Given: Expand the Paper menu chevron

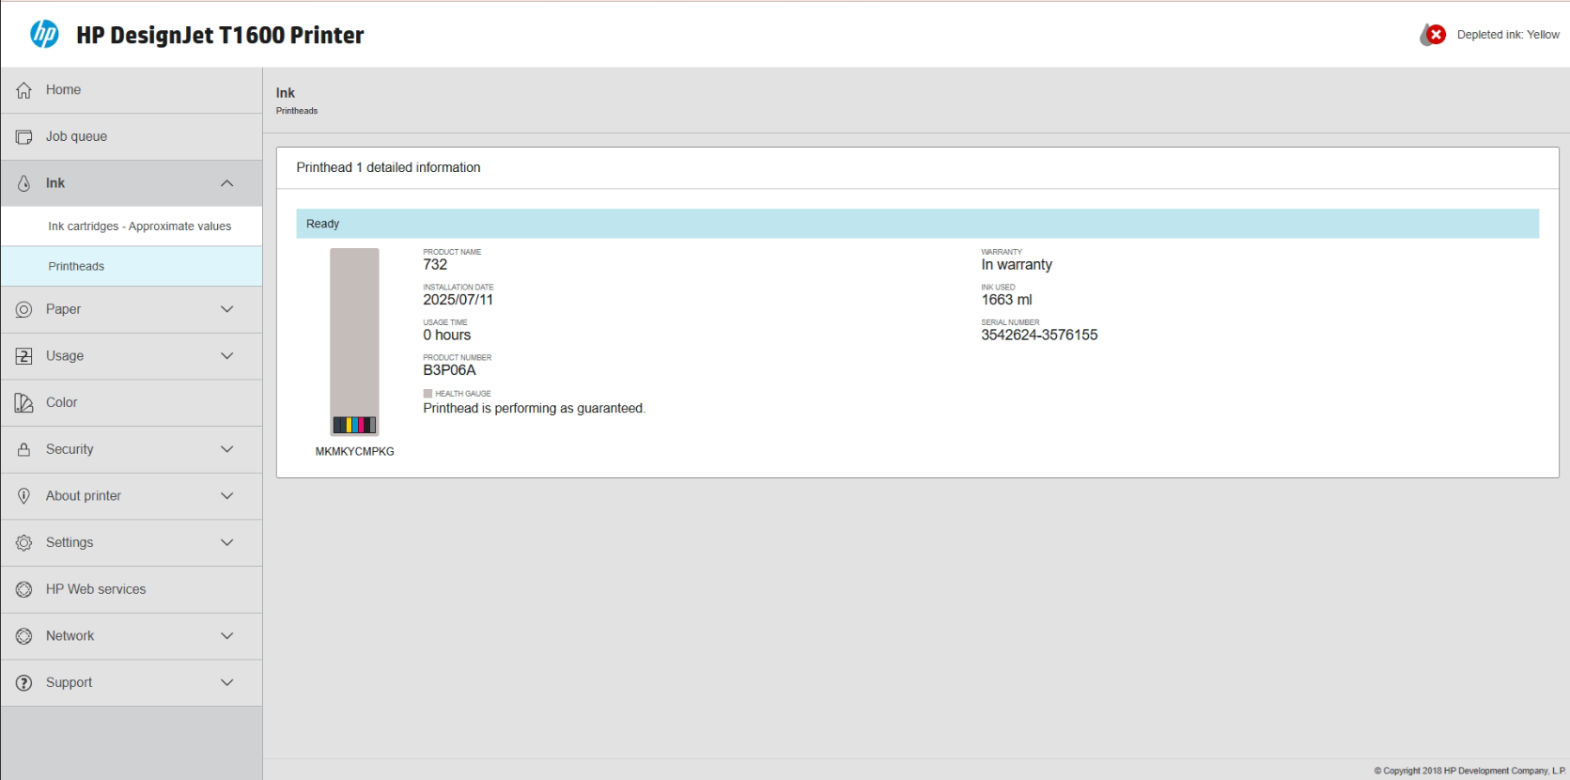Looking at the screenshot, I should [x=226, y=309].
